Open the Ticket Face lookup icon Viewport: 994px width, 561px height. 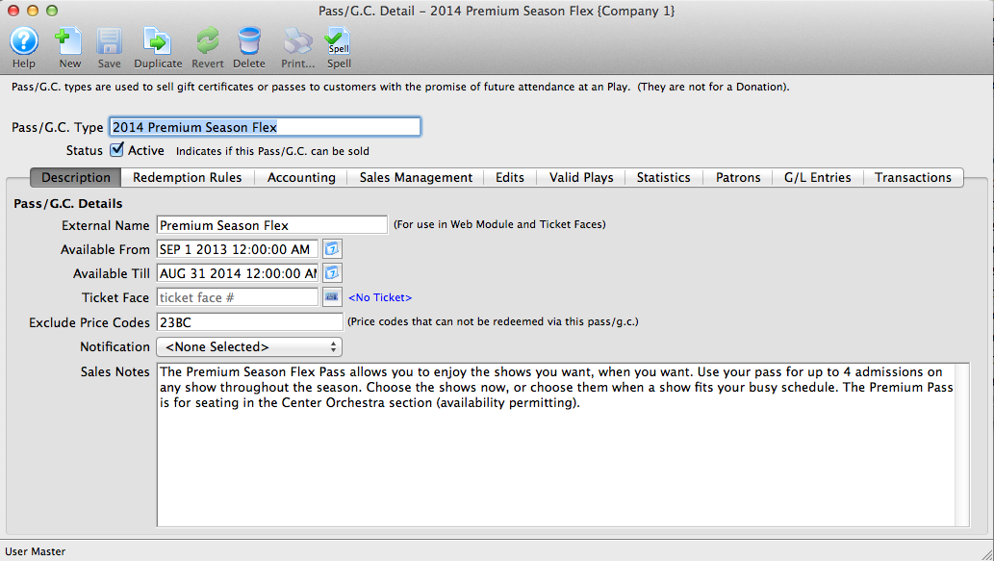pyautogui.click(x=331, y=296)
